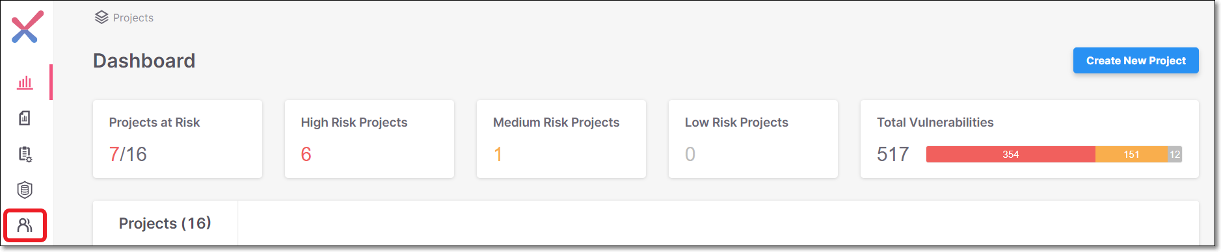Open the users icon highlighted in red
This screenshot has height=252, width=1221.
tap(25, 225)
